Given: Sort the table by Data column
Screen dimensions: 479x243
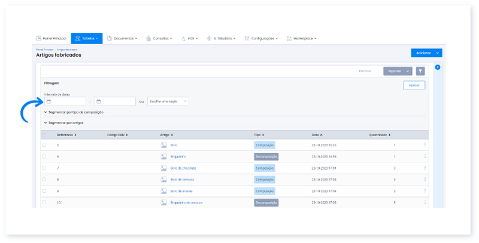Looking at the screenshot, I should (316, 135).
